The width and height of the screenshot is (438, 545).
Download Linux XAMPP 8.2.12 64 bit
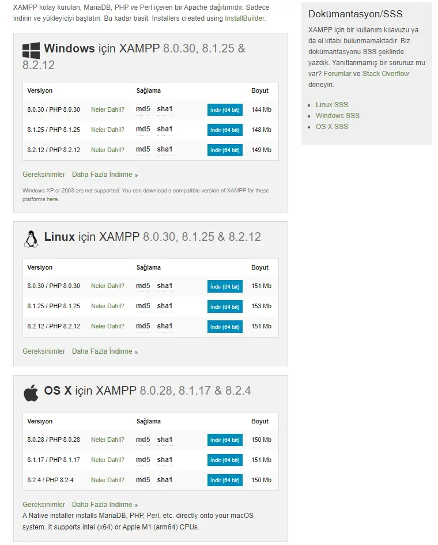[x=225, y=327]
